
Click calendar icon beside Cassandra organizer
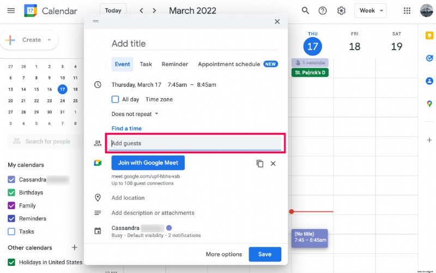pos(98,230)
